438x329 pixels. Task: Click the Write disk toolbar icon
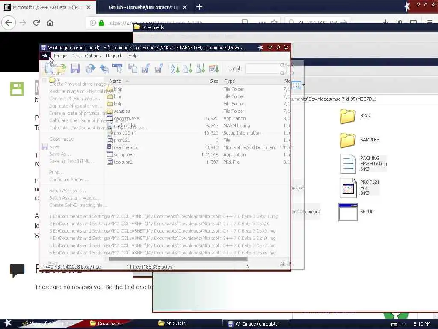coord(145,69)
